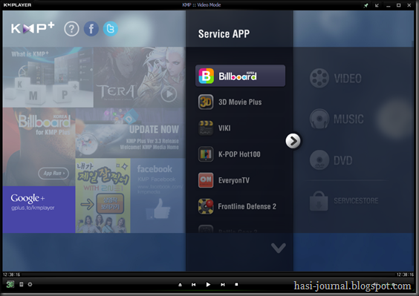
Task: Click the film reel VIDEO icon
Action: [x=319, y=78]
